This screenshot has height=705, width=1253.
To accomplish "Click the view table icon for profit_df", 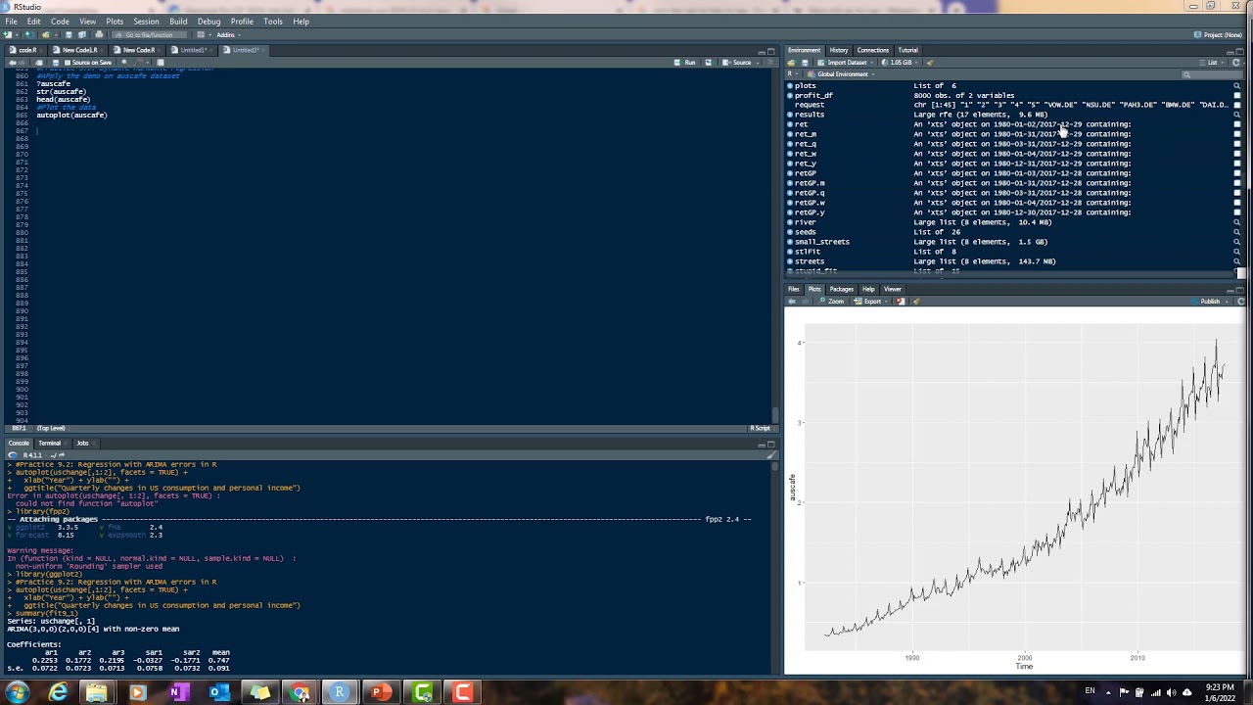I will (x=1237, y=96).
